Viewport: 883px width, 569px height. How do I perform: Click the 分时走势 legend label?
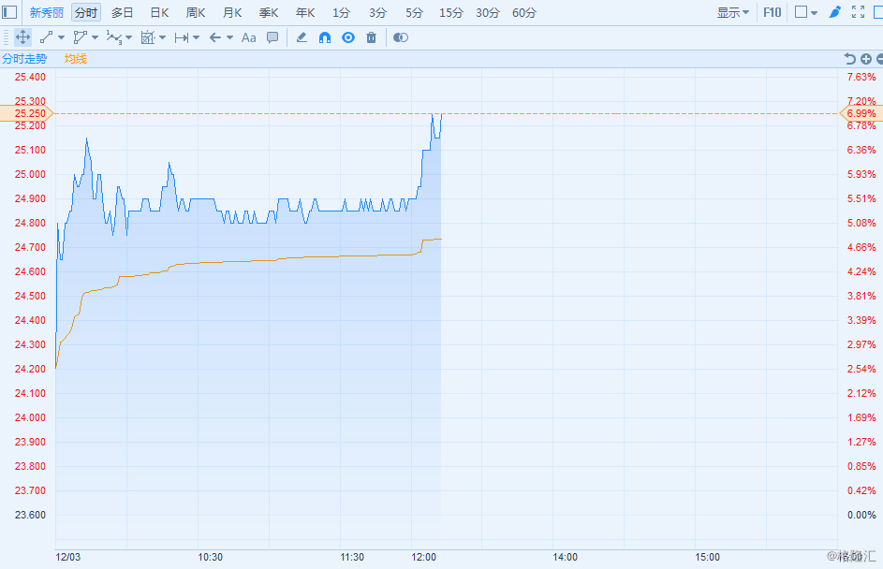pyautogui.click(x=24, y=59)
